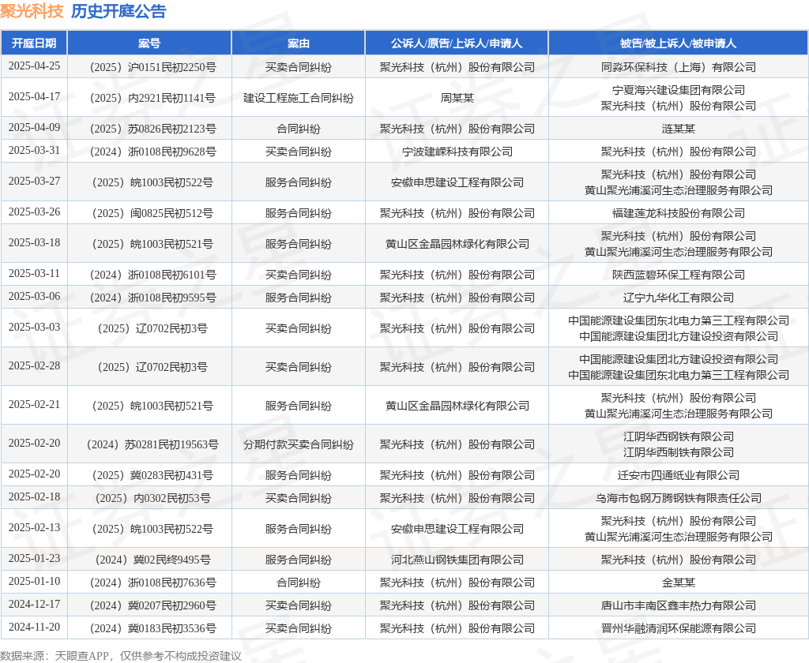Click date 2025-02-18
This screenshot has width=809, height=663.
click(x=34, y=497)
